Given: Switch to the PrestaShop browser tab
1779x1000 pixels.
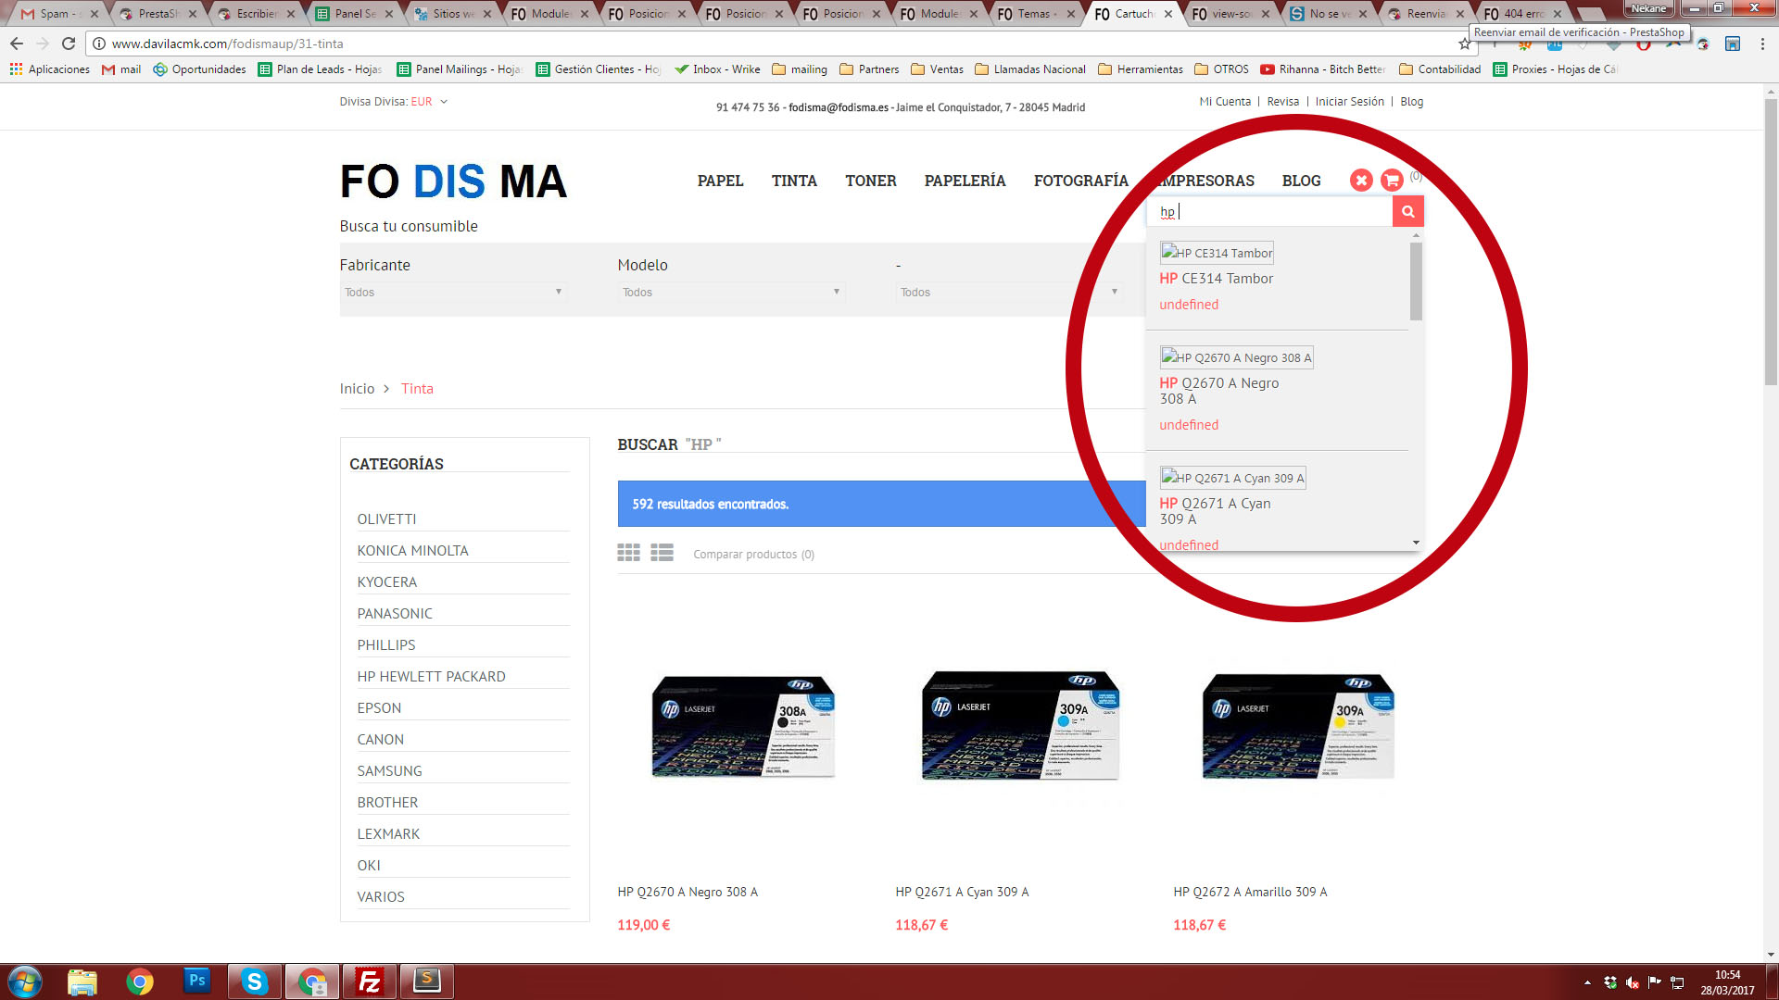Looking at the screenshot, I should [158, 14].
